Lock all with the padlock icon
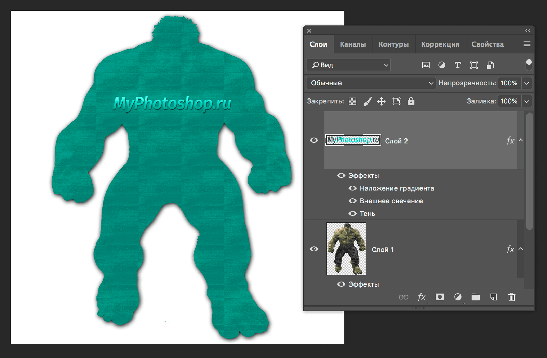Viewport: 547px width, 358px height. pyautogui.click(x=411, y=101)
